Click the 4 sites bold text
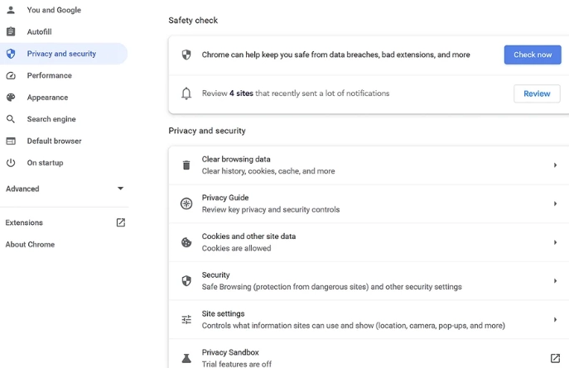Image resolution: width=569 pixels, height=368 pixels. point(241,93)
